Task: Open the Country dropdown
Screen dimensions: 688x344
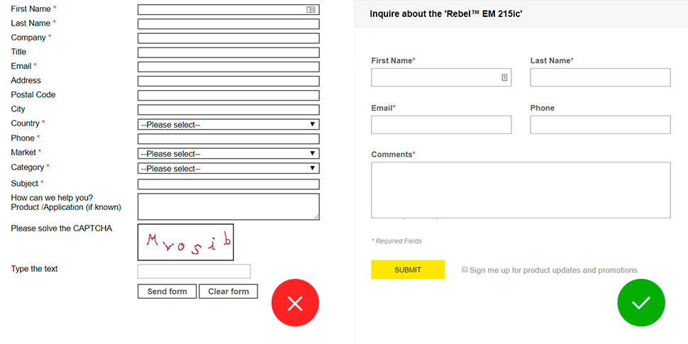Action: pos(228,125)
